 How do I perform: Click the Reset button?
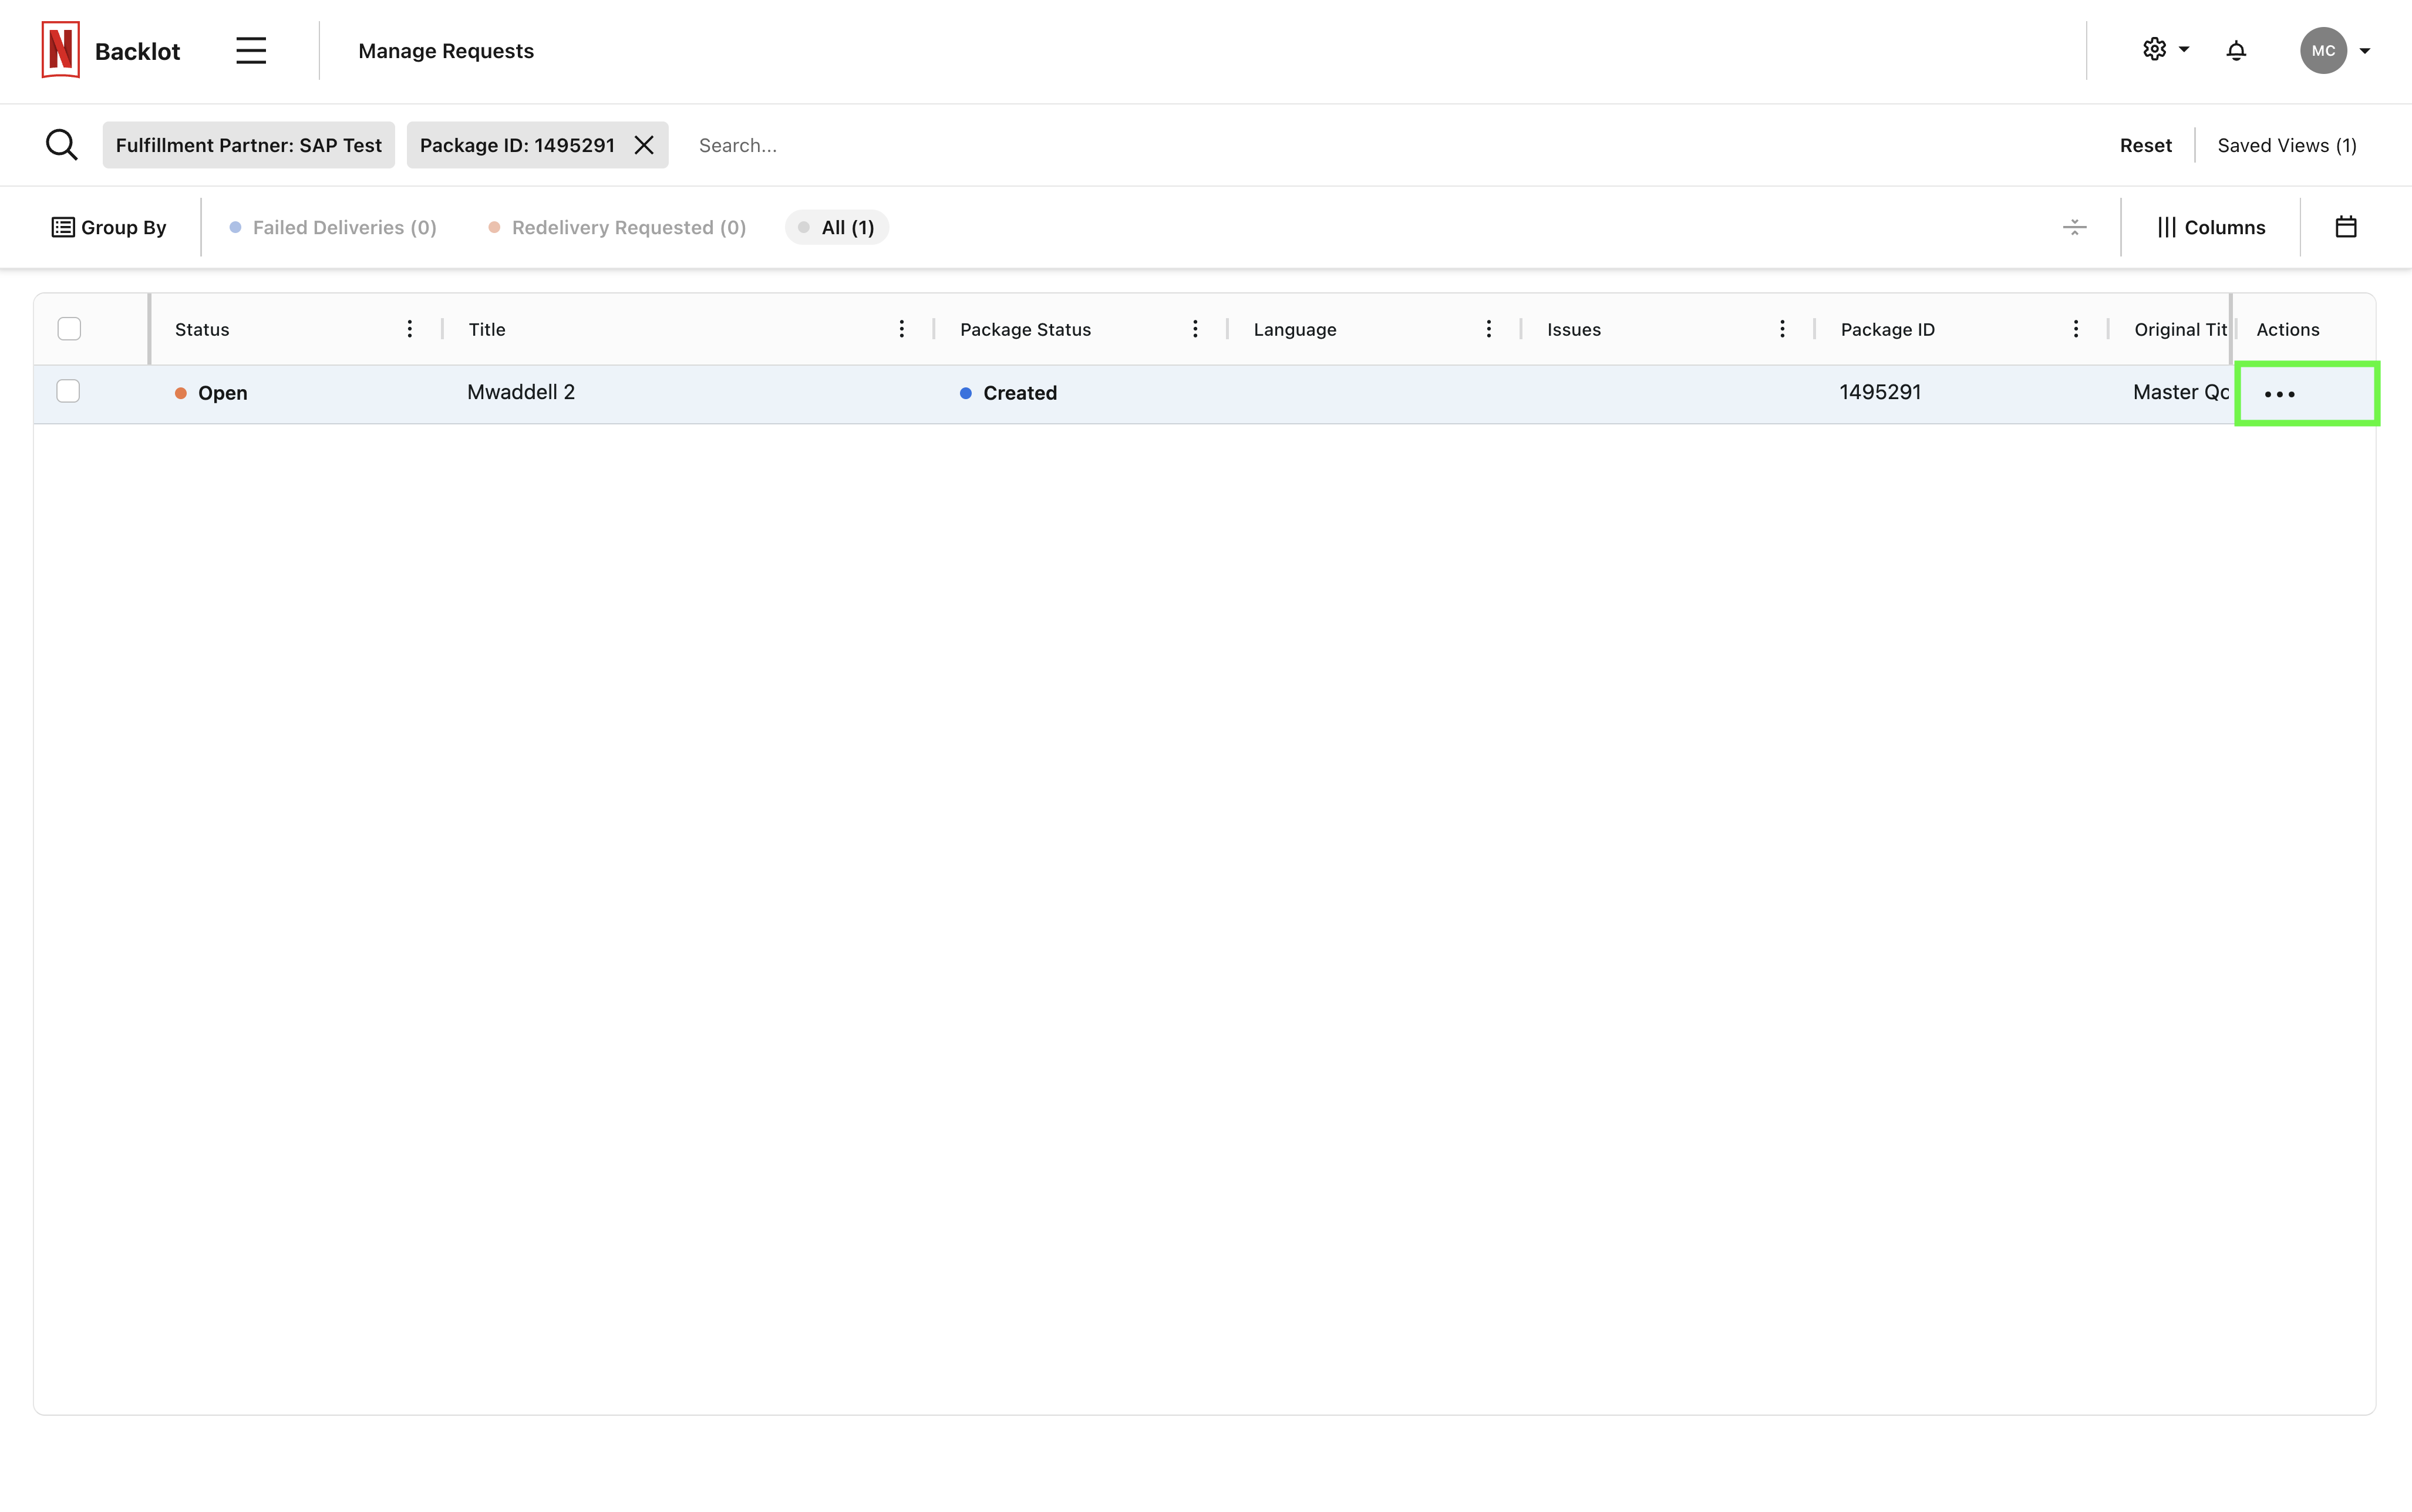(x=2144, y=145)
